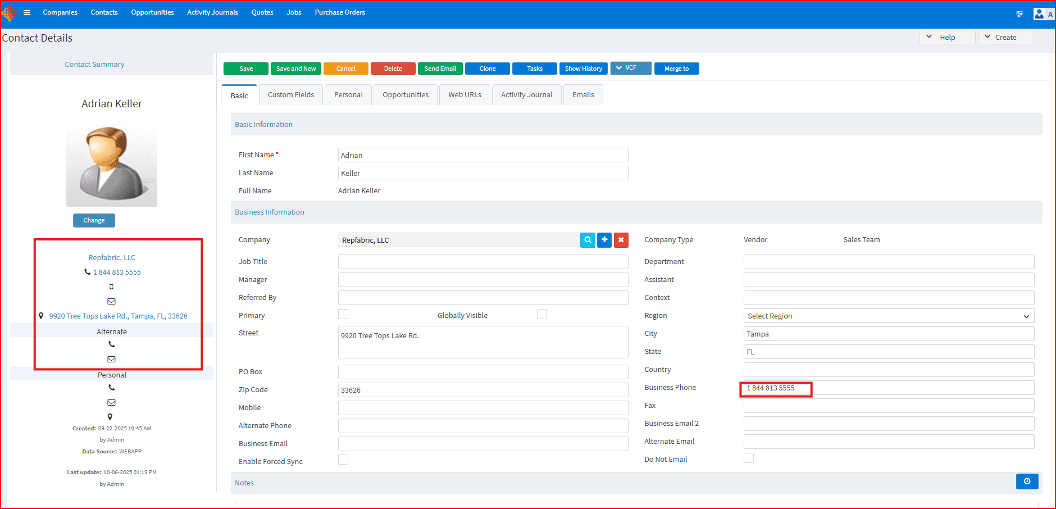Open the VCF dropdown button
Screen dimensions: 1056x509
click(x=631, y=68)
